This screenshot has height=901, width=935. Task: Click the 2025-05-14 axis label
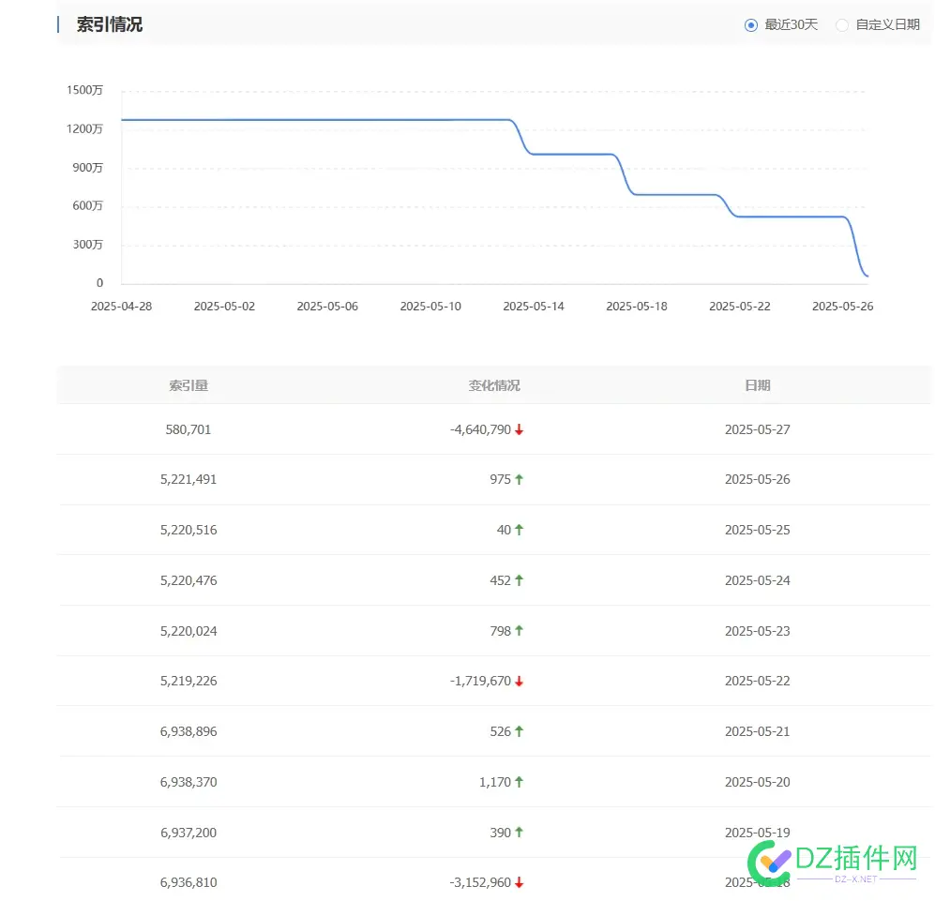click(x=534, y=306)
